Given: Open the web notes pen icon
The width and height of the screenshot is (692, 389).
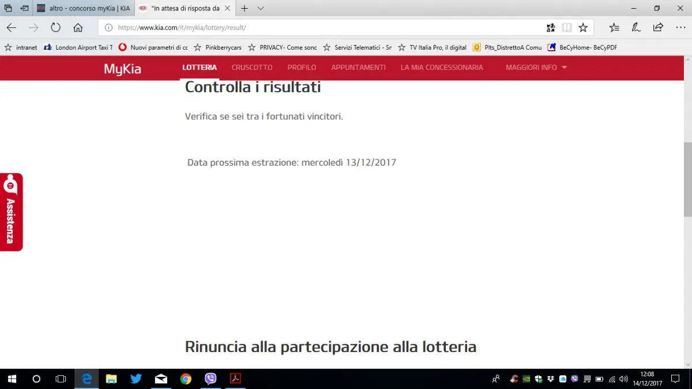Looking at the screenshot, I should 636,28.
